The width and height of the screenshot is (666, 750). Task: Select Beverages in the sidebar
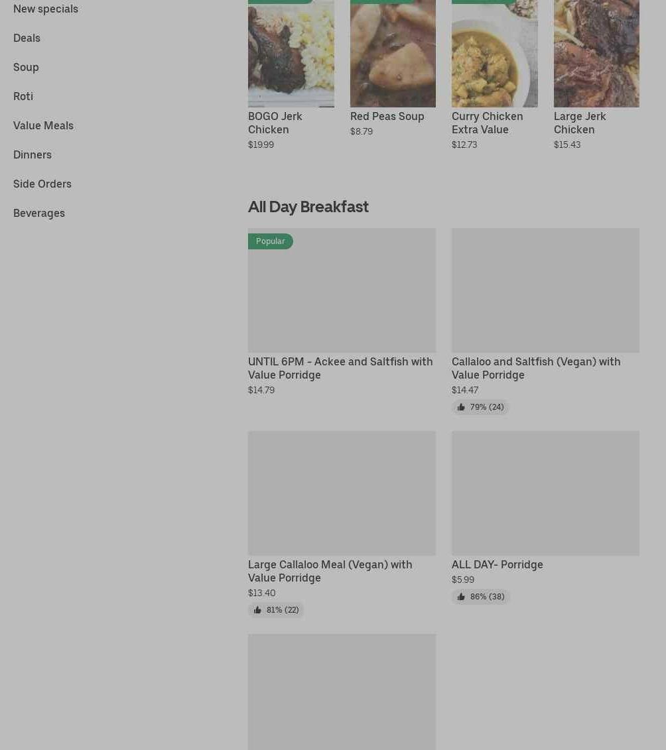[x=39, y=213]
